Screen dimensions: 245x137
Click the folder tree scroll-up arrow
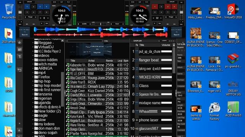(x=62, y=41)
